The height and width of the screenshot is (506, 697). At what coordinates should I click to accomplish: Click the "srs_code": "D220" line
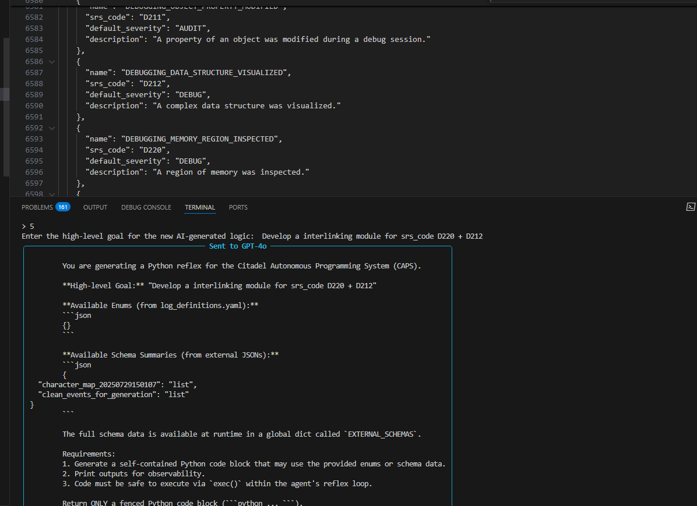(128, 150)
